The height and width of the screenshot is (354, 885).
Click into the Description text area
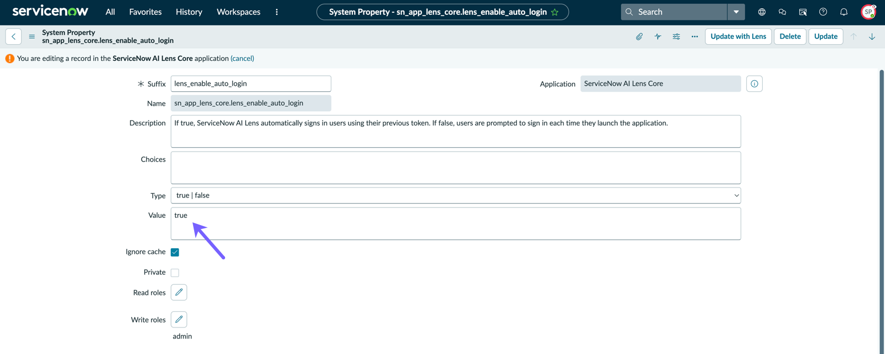pyautogui.click(x=456, y=131)
